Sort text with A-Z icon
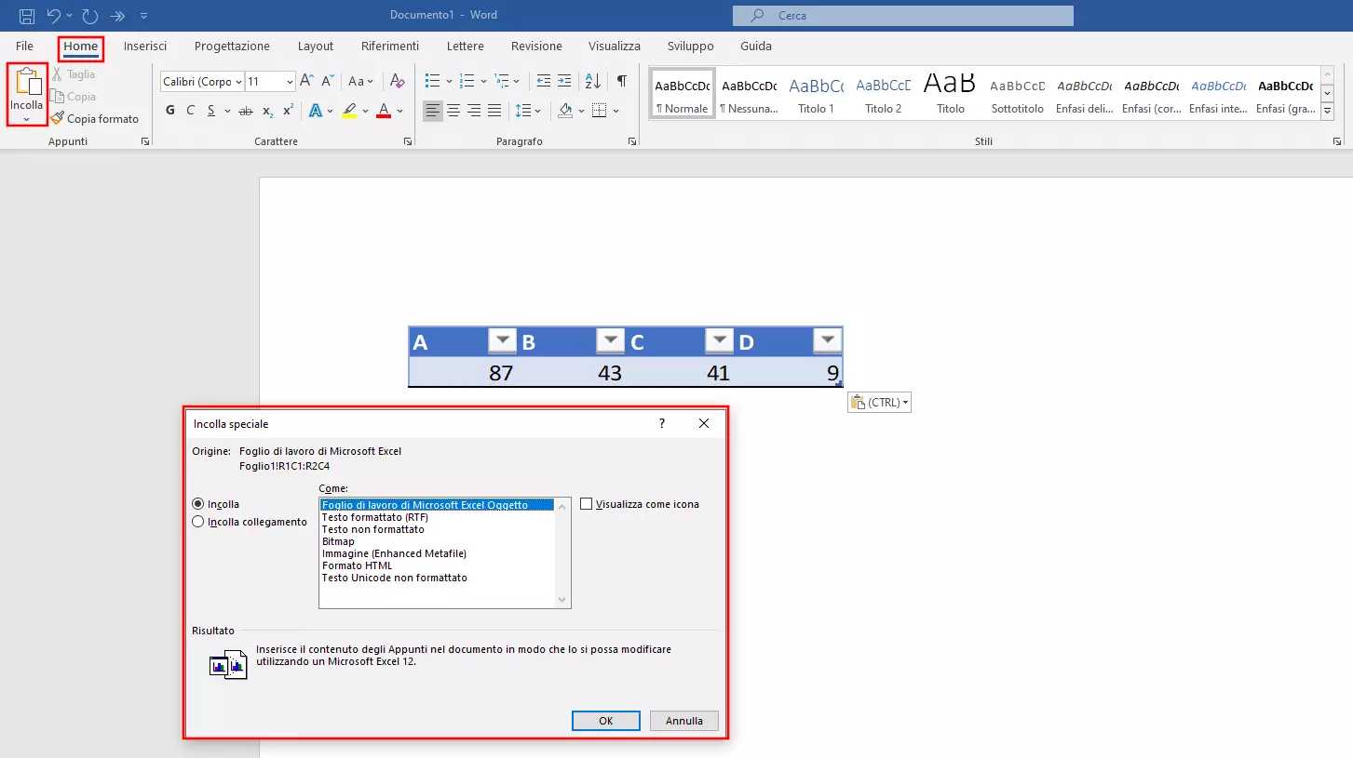 [593, 81]
